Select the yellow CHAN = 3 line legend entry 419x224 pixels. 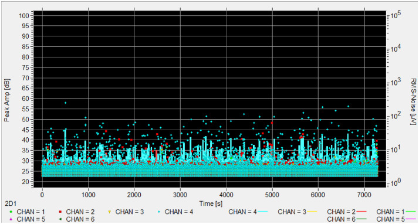[298, 212]
